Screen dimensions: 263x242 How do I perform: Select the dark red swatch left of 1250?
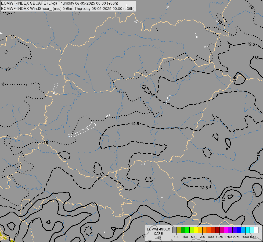tap(217, 230)
